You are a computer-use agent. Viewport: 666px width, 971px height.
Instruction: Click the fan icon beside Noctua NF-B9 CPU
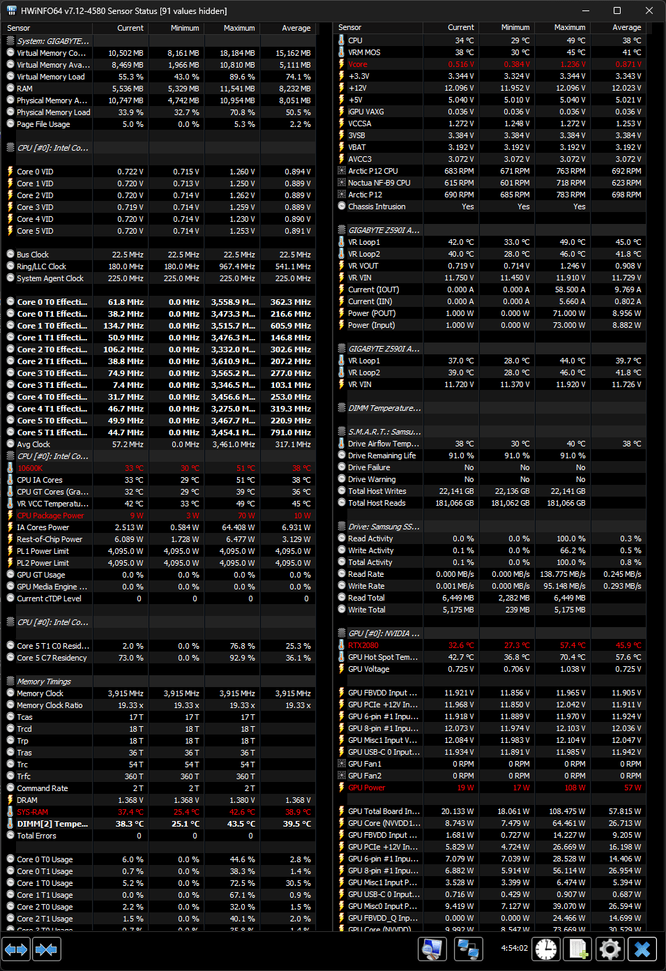(x=342, y=183)
